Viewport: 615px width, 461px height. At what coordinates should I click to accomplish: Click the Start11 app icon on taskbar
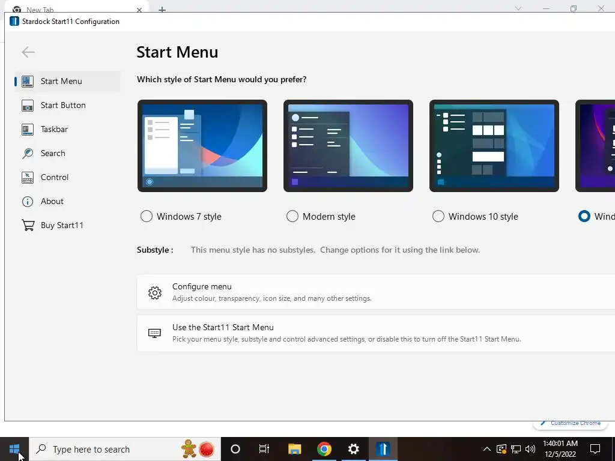(x=383, y=449)
